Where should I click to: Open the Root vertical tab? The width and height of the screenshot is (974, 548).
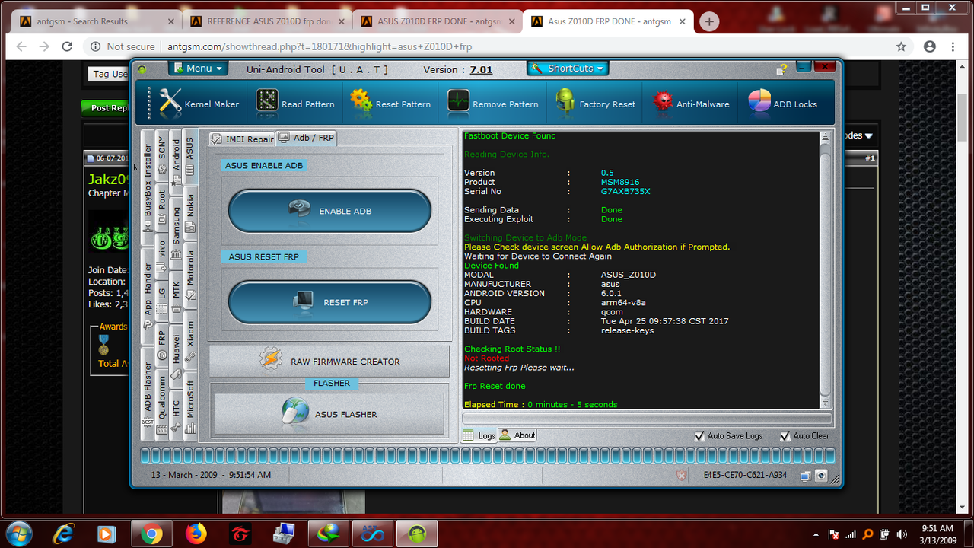coord(161,208)
